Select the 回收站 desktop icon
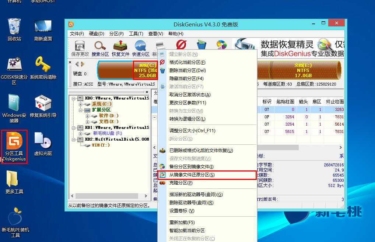Image resolution: width=375 pixels, height=242 pixels. pyautogui.click(x=14, y=30)
